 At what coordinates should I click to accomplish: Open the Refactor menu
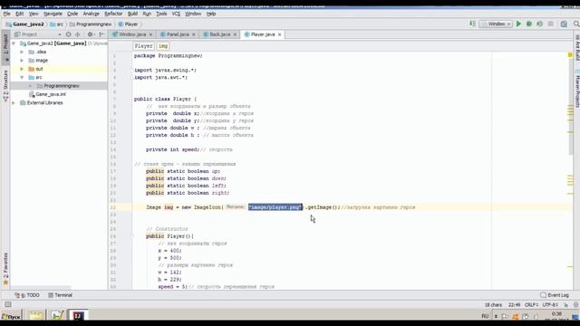coord(113,14)
